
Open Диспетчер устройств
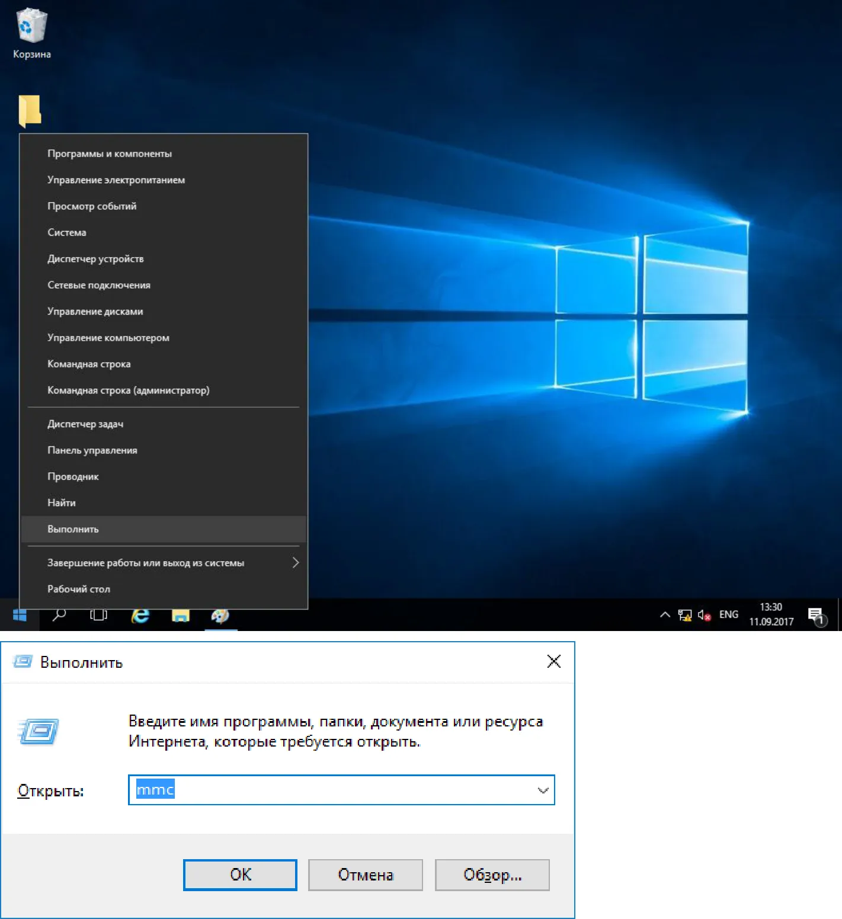pyautogui.click(x=164, y=258)
